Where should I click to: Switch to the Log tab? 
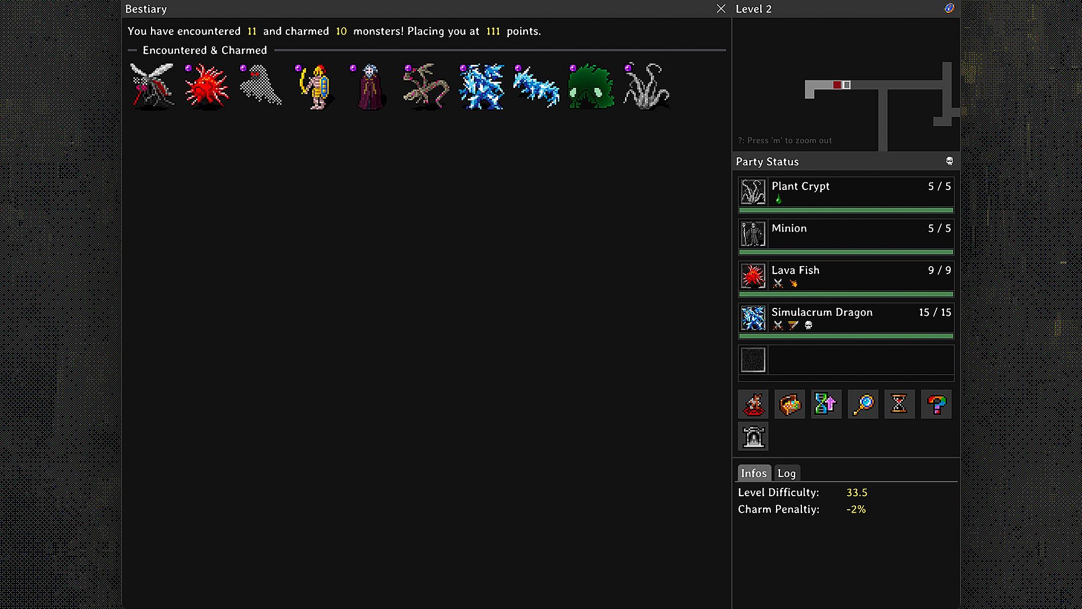tap(787, 473)
